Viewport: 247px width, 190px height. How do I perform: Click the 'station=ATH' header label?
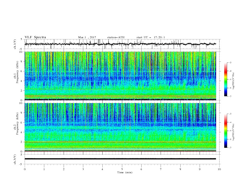tap(116, 37)
